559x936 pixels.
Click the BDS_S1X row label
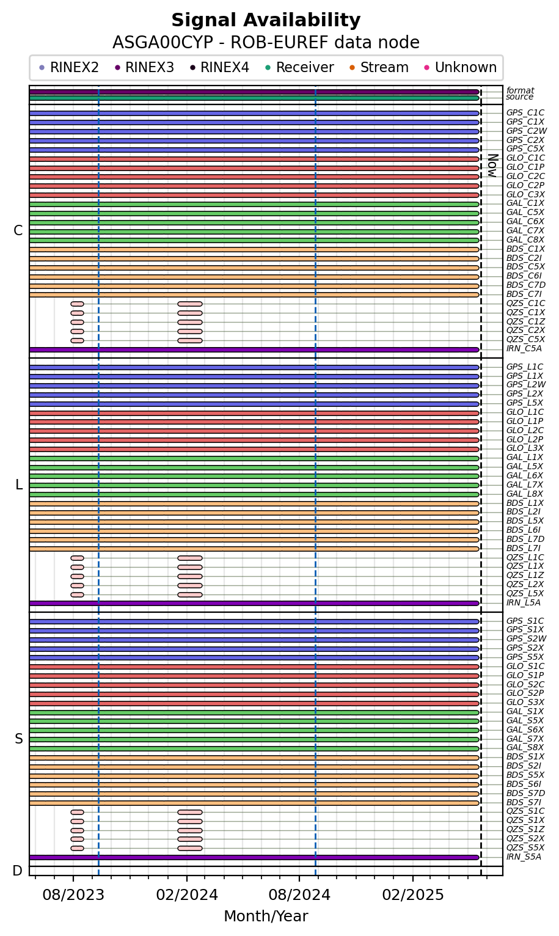click(525, 757)
